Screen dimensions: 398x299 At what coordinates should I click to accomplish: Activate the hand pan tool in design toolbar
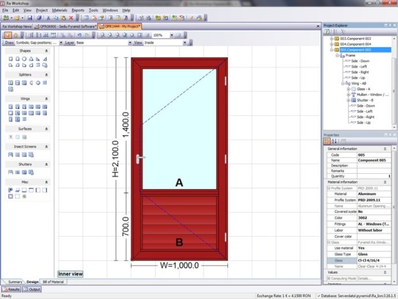(x=16, y=35)
